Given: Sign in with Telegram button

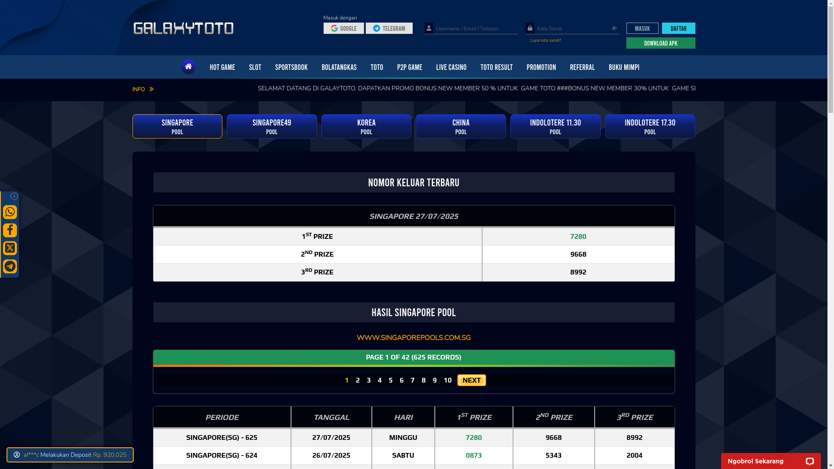Looking at the screenshot, I should 389,28.
